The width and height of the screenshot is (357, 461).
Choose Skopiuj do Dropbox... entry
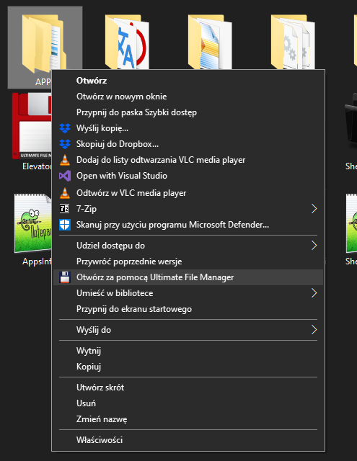pos(188,144)
